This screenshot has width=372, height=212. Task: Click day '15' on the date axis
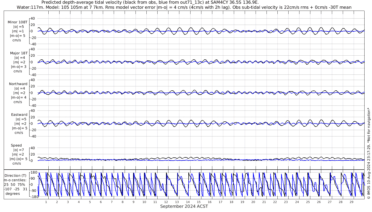tap(199, 202)
